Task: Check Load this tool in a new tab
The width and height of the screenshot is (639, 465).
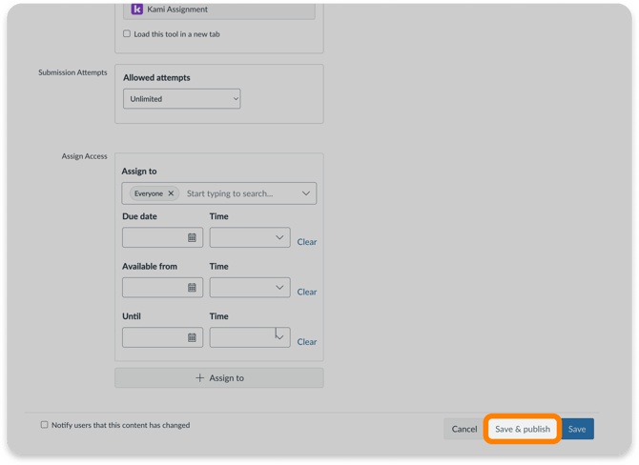Action: (127, 33)
